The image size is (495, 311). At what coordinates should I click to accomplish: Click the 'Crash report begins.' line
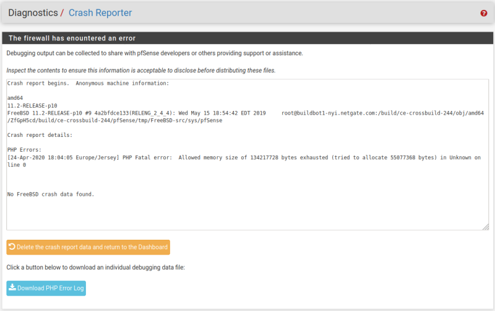[88, 84]
